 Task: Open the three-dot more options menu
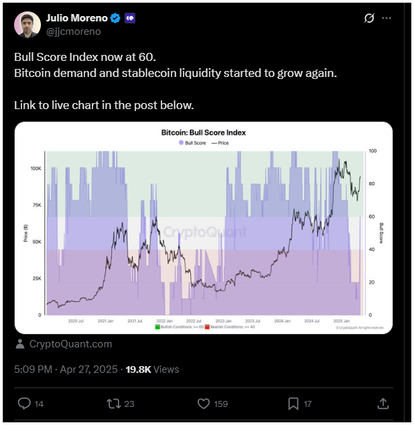(387, 18)
